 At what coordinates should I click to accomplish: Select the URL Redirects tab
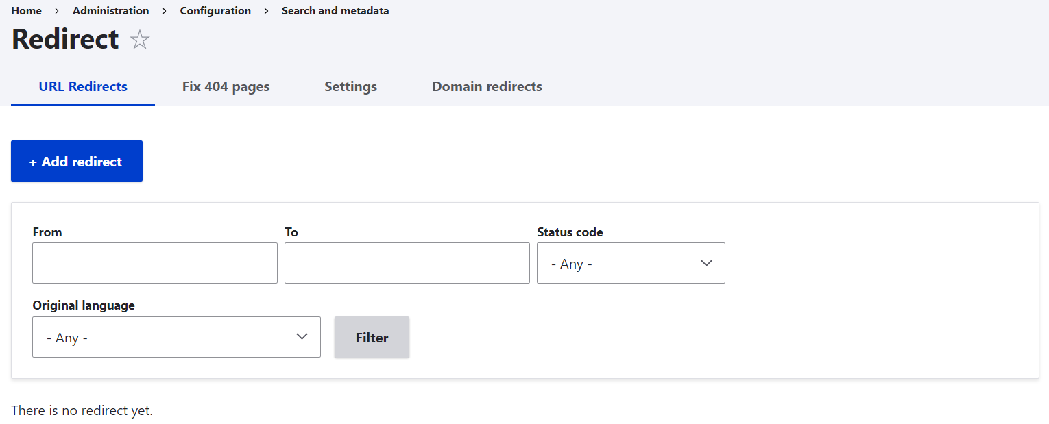tap(82, 86)
